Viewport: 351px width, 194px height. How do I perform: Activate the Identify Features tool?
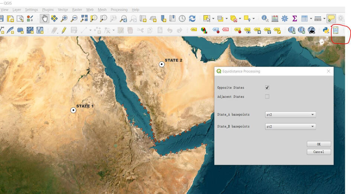(265, 19)
